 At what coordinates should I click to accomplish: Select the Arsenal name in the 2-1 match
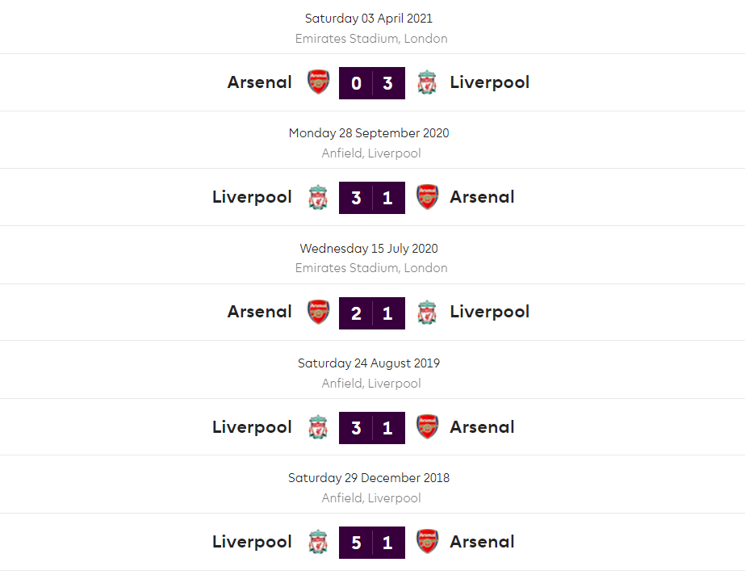[260, 312]
